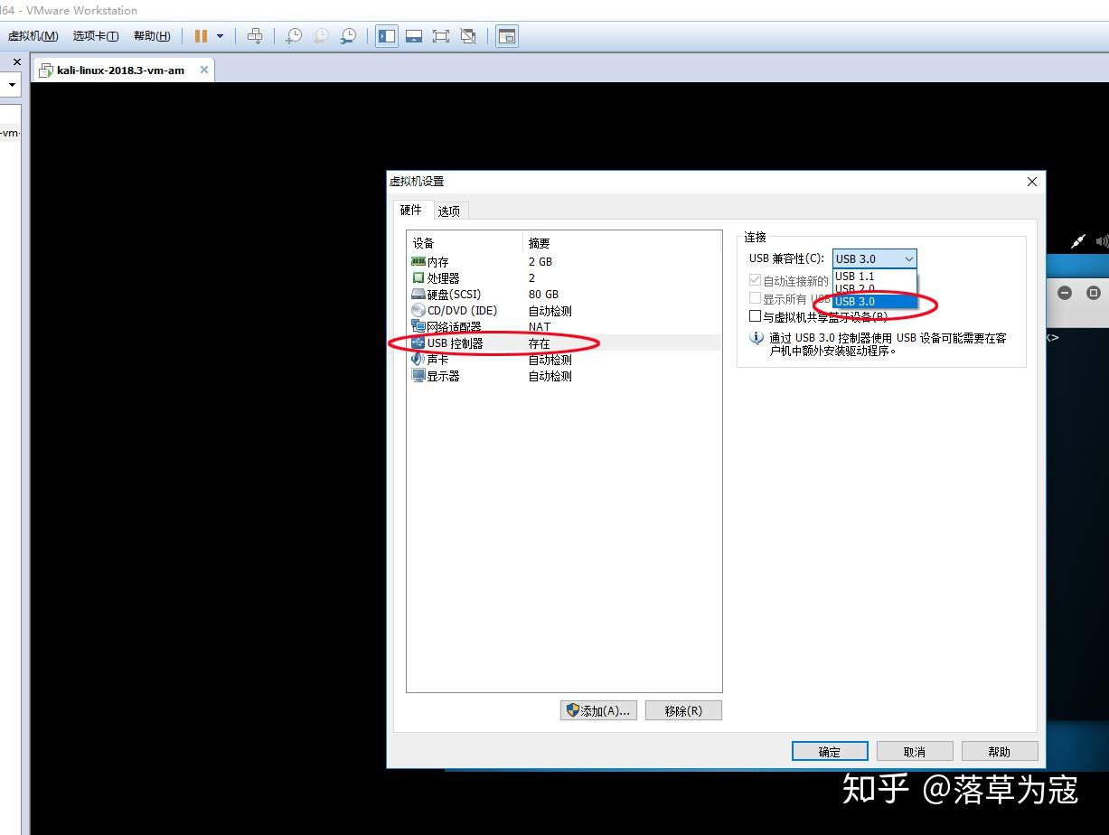
Task: Select the USB 控制器 device icon
Action: [418, 342]
